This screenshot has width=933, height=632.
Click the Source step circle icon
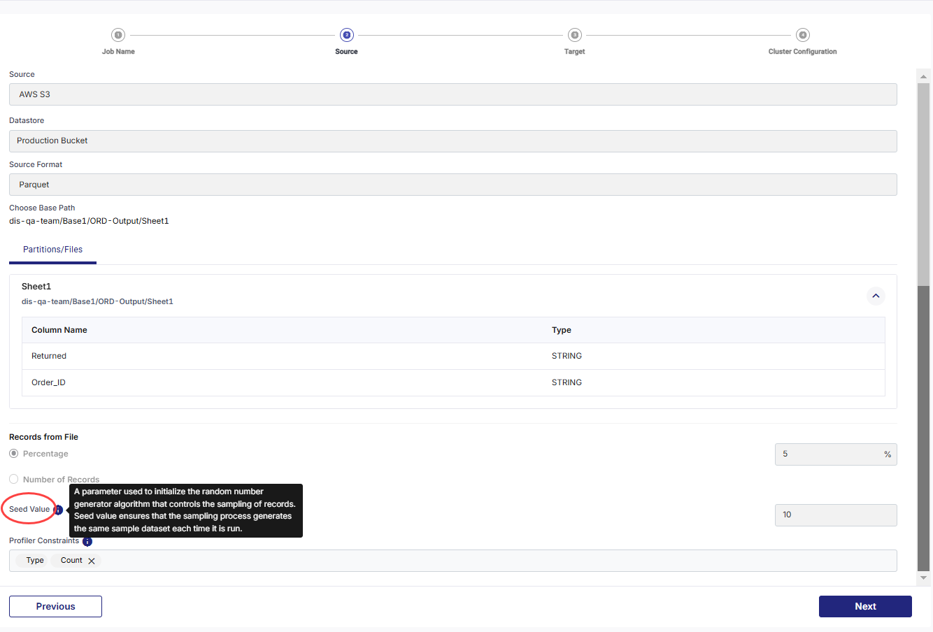click(x=347, y=35)
